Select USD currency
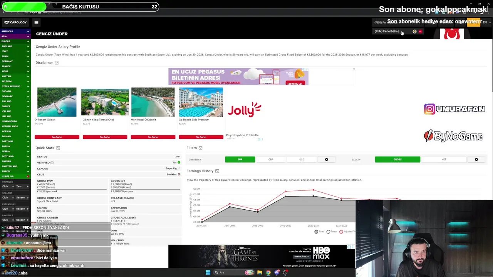 tap(302, 159)
